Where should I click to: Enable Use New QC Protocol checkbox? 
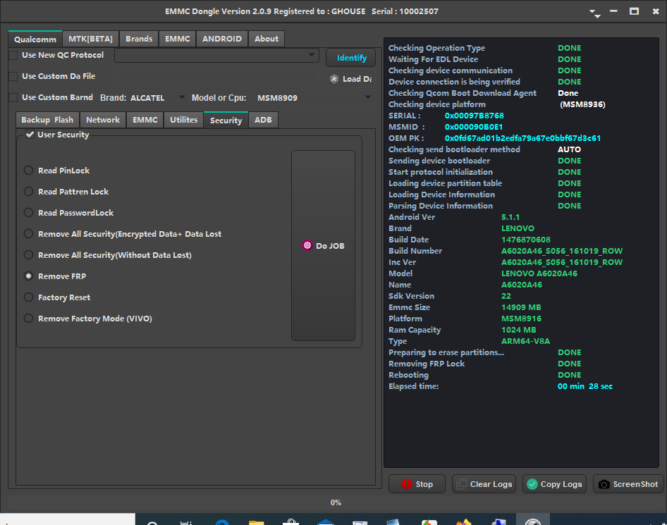13,55
